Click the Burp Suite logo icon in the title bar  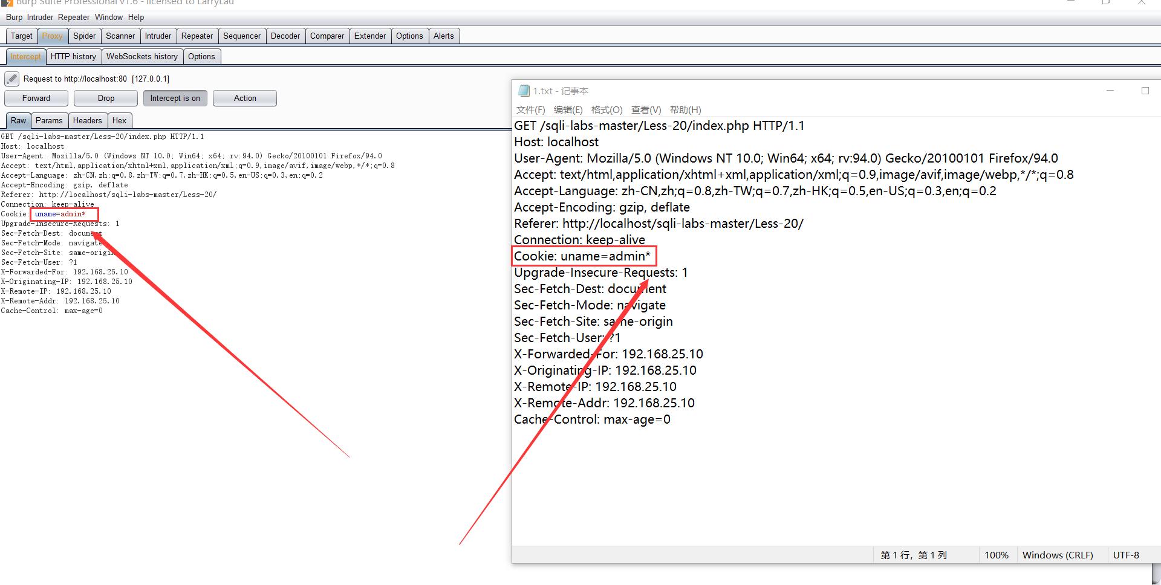tap(7, 2)
